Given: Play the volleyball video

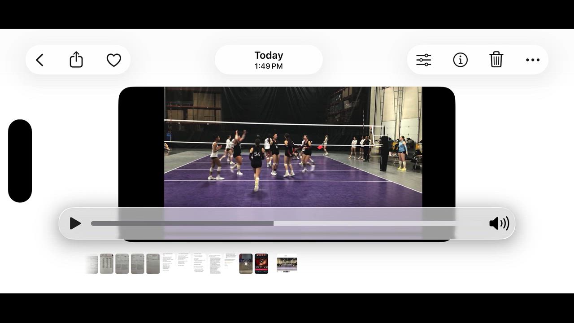Looking at the screenshot, I should coord(75,223).
